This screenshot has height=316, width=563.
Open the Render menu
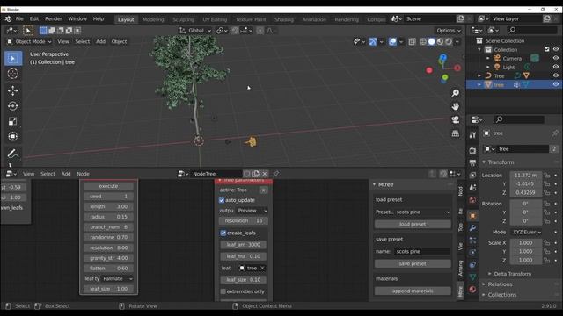(x=54, y=19)
